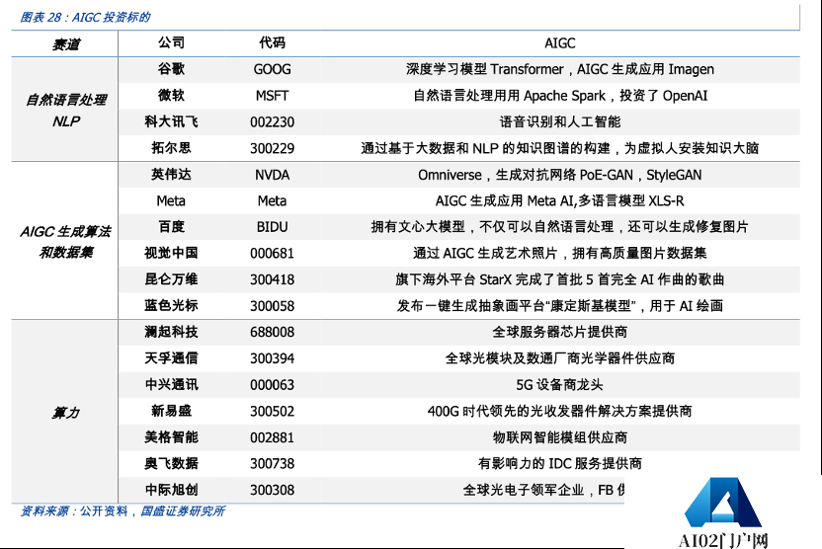Screen dimensions: 822x549
Task: Click company name '百度'
Action: [172, 227]
